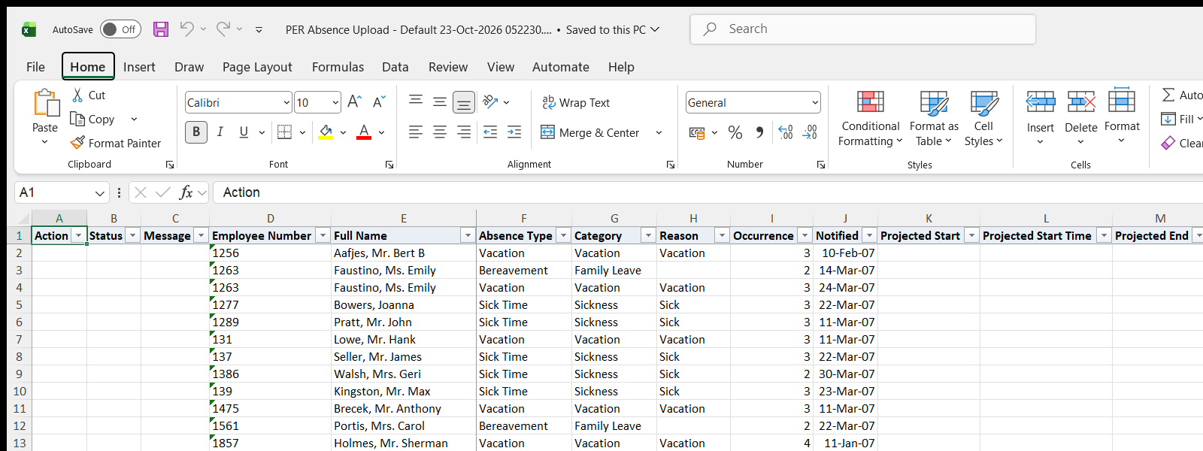Click the Increase Decimal icon

pos(786,132)
